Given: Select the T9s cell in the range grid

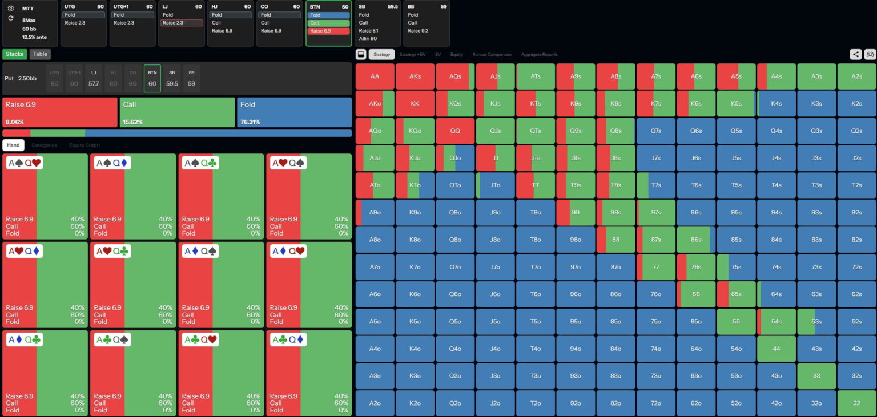Looking at the screenshot, I should 576,185.
